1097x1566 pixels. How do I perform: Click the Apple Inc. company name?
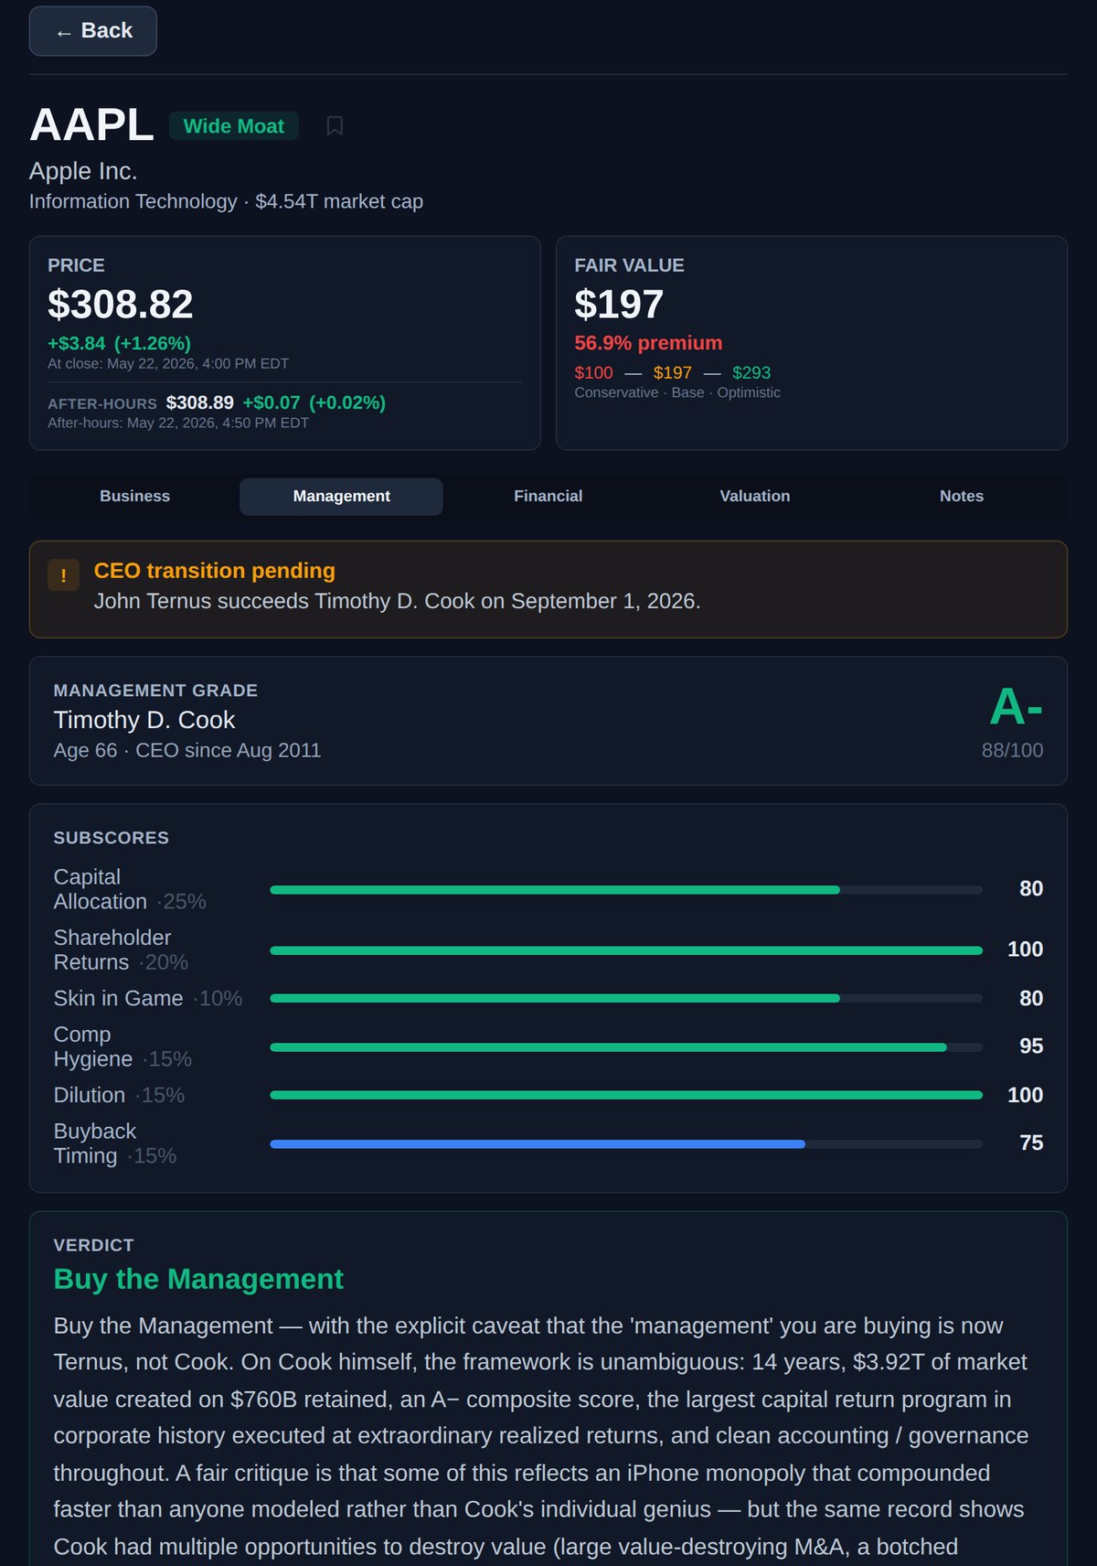tap(83, 171)
